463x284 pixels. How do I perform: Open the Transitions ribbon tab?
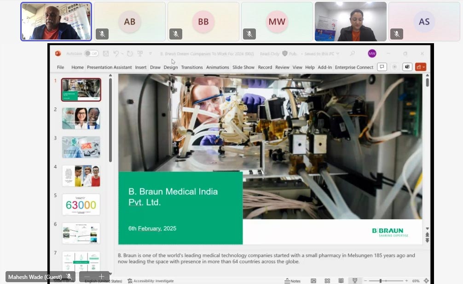192,67
